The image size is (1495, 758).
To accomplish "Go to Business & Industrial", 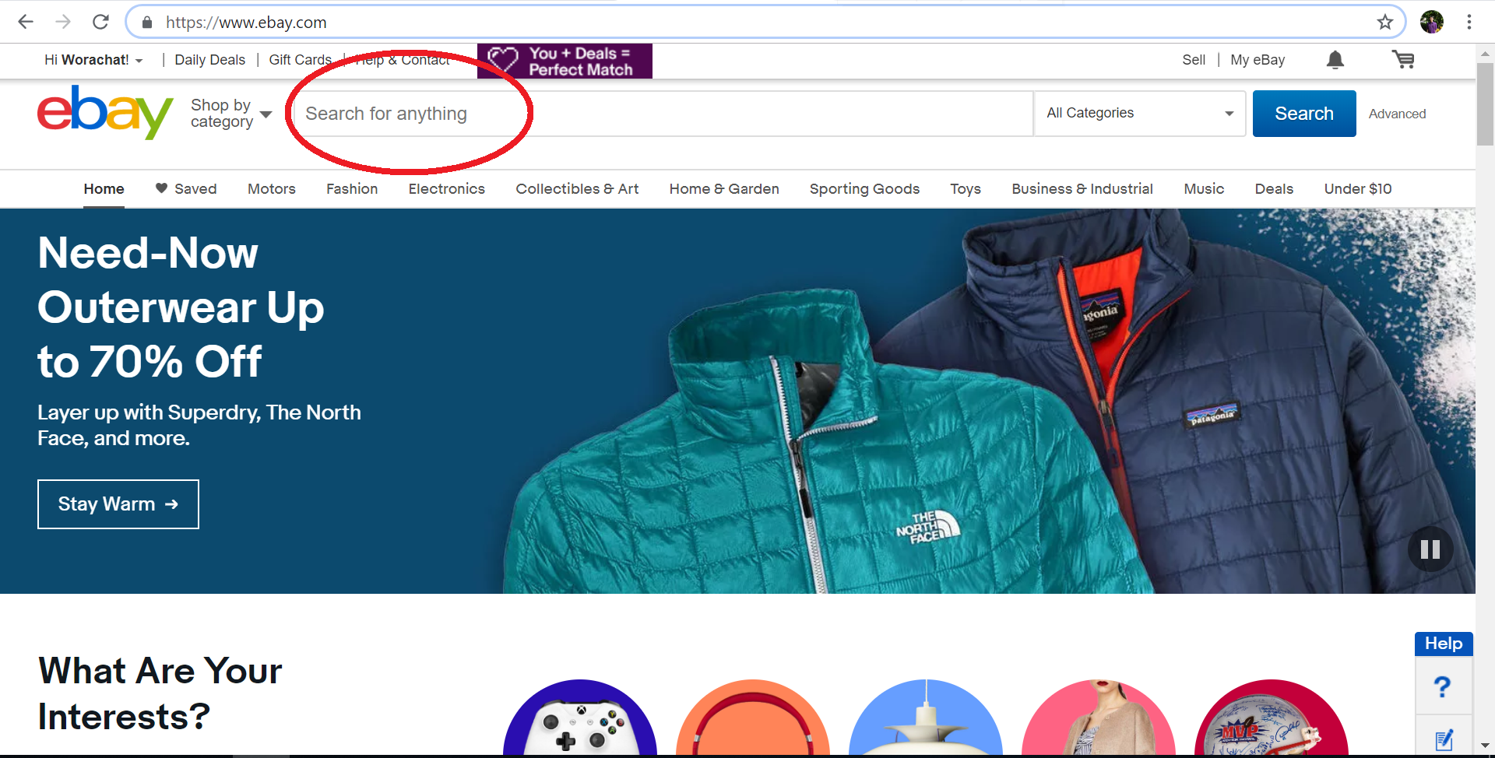I will pyautogui.click(x=1082, y=189).
